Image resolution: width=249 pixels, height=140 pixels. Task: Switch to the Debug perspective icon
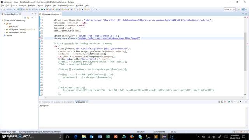click(246, 9)
